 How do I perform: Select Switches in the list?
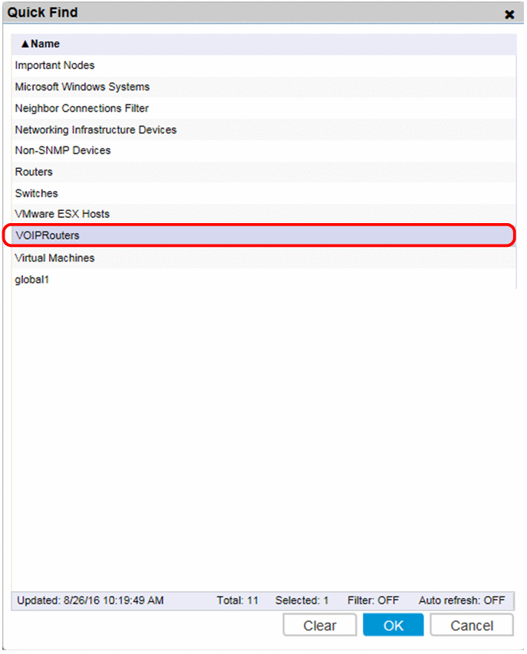point(36,193)
